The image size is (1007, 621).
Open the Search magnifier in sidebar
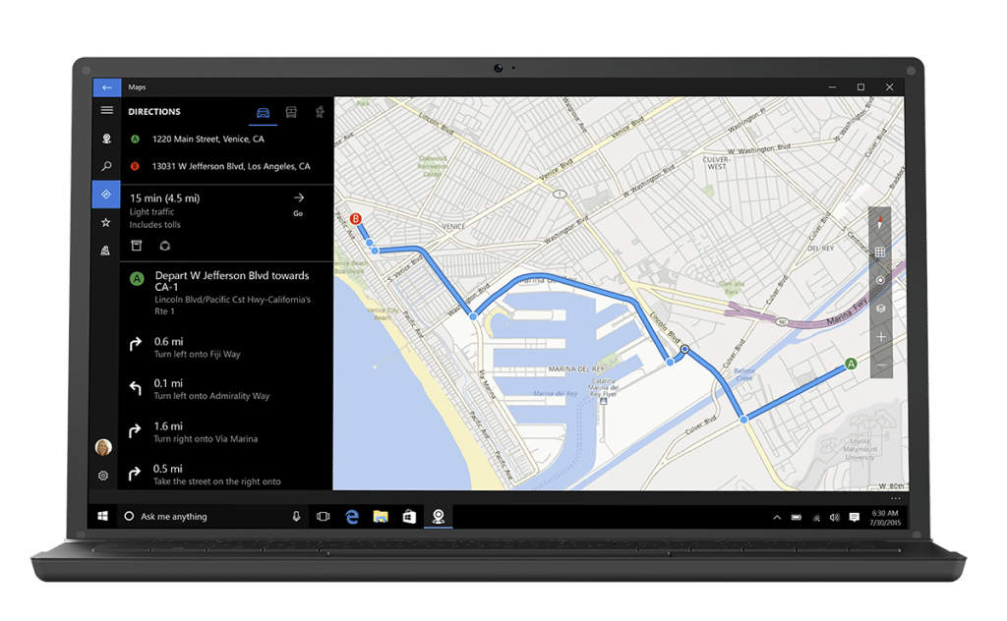point(106,166)
